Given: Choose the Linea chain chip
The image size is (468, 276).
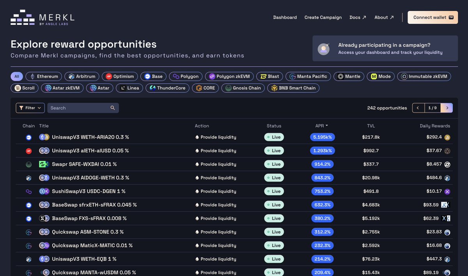Looking at the screenshot, I should 129,88.
